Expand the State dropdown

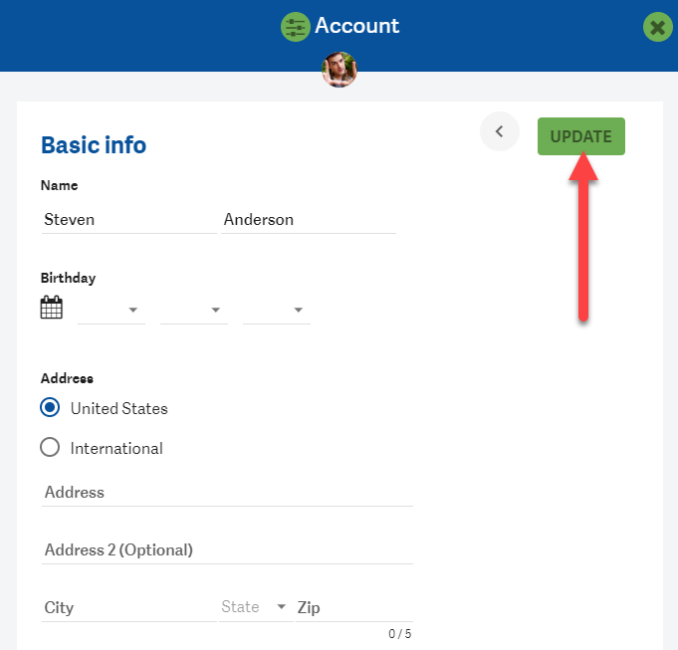coord(257,607)
